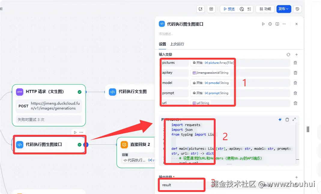Switch to the 上次运行 tab
Viewport: 321px width, 194px height.
pos(177,44)
